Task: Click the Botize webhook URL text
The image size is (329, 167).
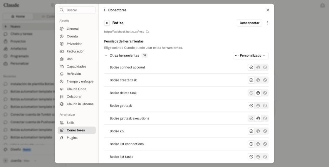Action: click(x=124, y=32)
